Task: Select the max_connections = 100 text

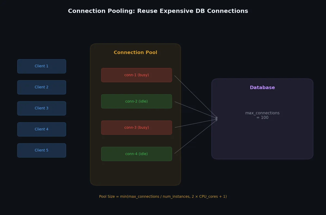Action: [262, 115]
